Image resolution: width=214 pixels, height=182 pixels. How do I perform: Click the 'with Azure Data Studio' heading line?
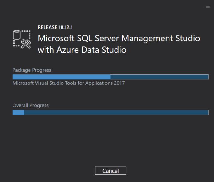click(x=82, y=50)
